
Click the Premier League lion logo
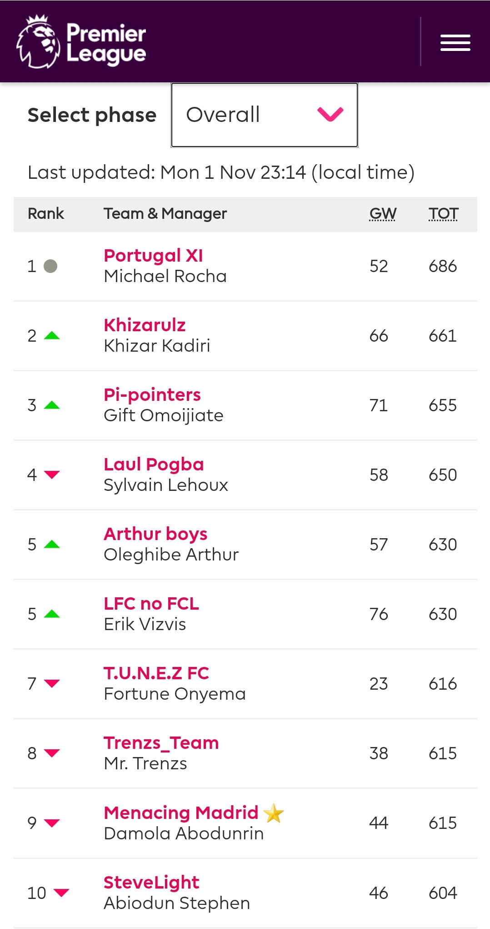point(38,41)
